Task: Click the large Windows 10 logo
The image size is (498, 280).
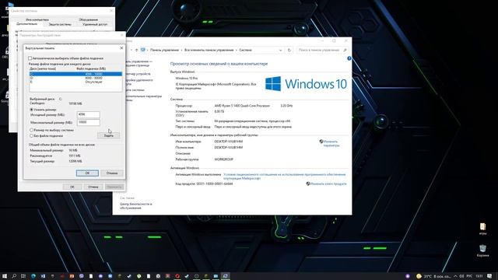Action: tap(306, 84)
